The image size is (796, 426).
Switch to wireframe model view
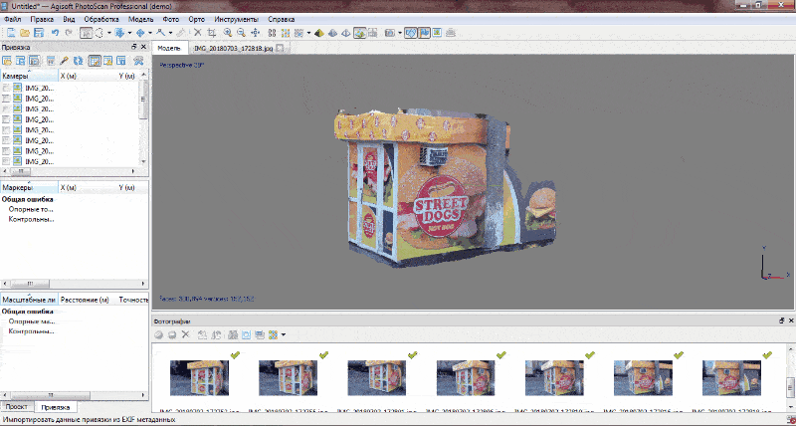[345, 33]
